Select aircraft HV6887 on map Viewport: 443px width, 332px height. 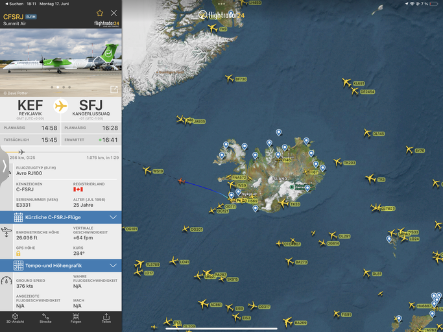click(x=412, y=305)
